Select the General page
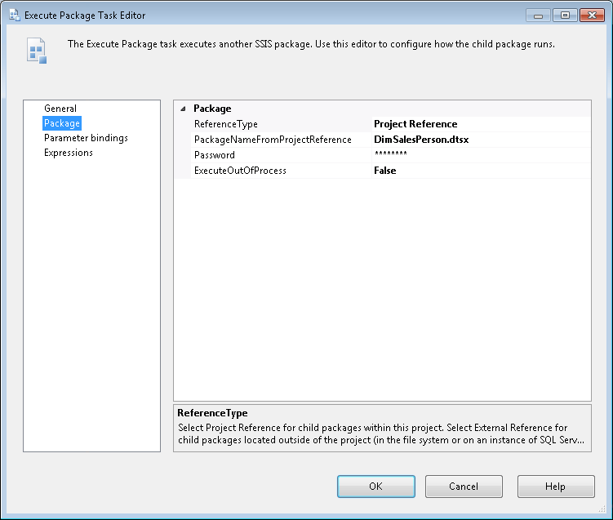Viewport: 613px width, 520px height. pos(60,109)
